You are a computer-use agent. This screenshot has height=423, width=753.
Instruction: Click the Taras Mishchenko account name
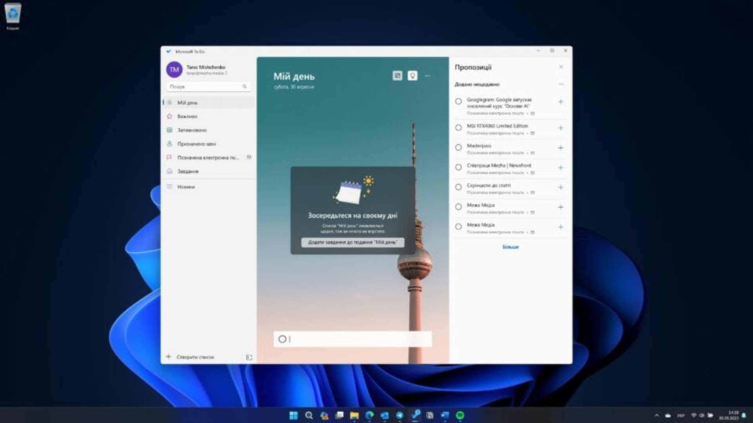click(206, 67)
